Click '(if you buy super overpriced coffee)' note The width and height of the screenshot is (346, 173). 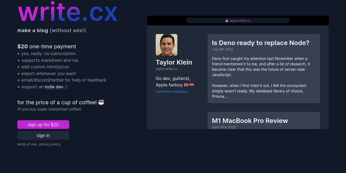[x=49, y=109]
